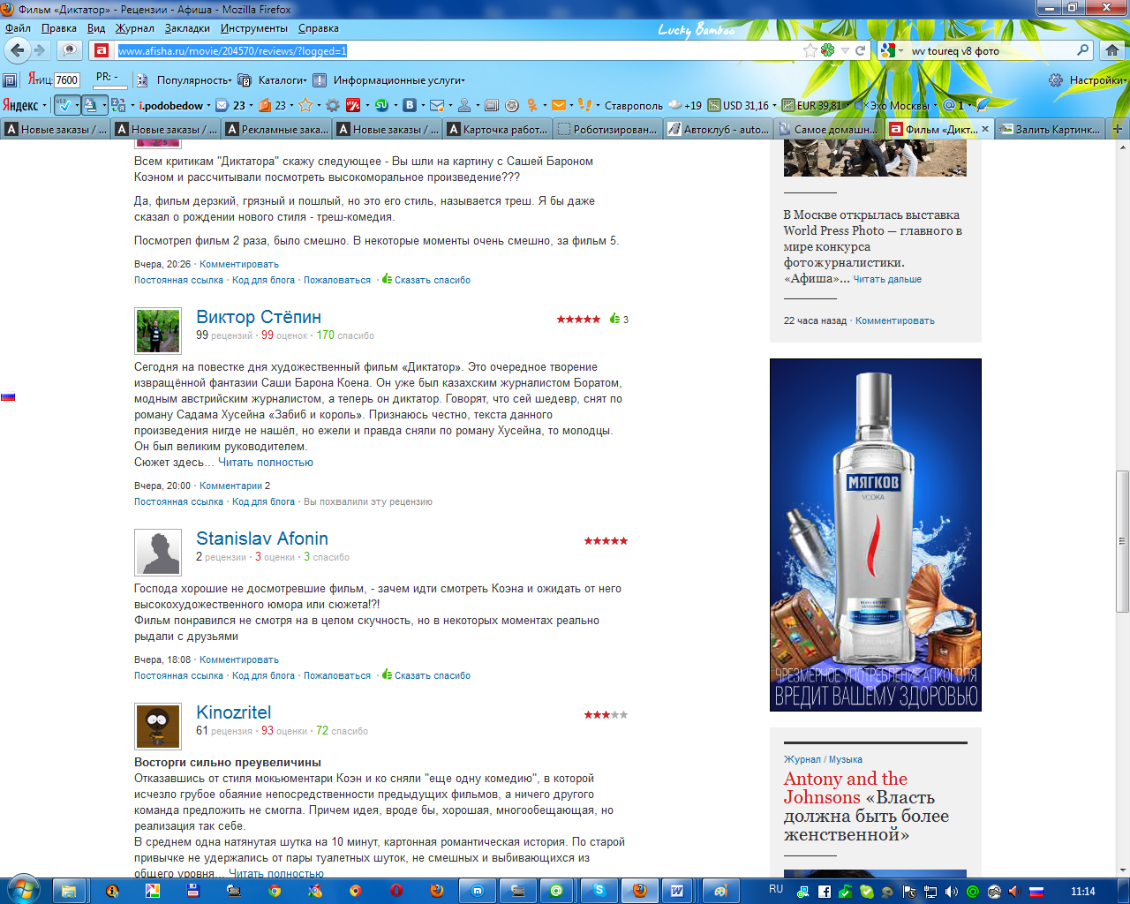
Task: Open the Kinozritel profile link
Action: tap(233, 712)
